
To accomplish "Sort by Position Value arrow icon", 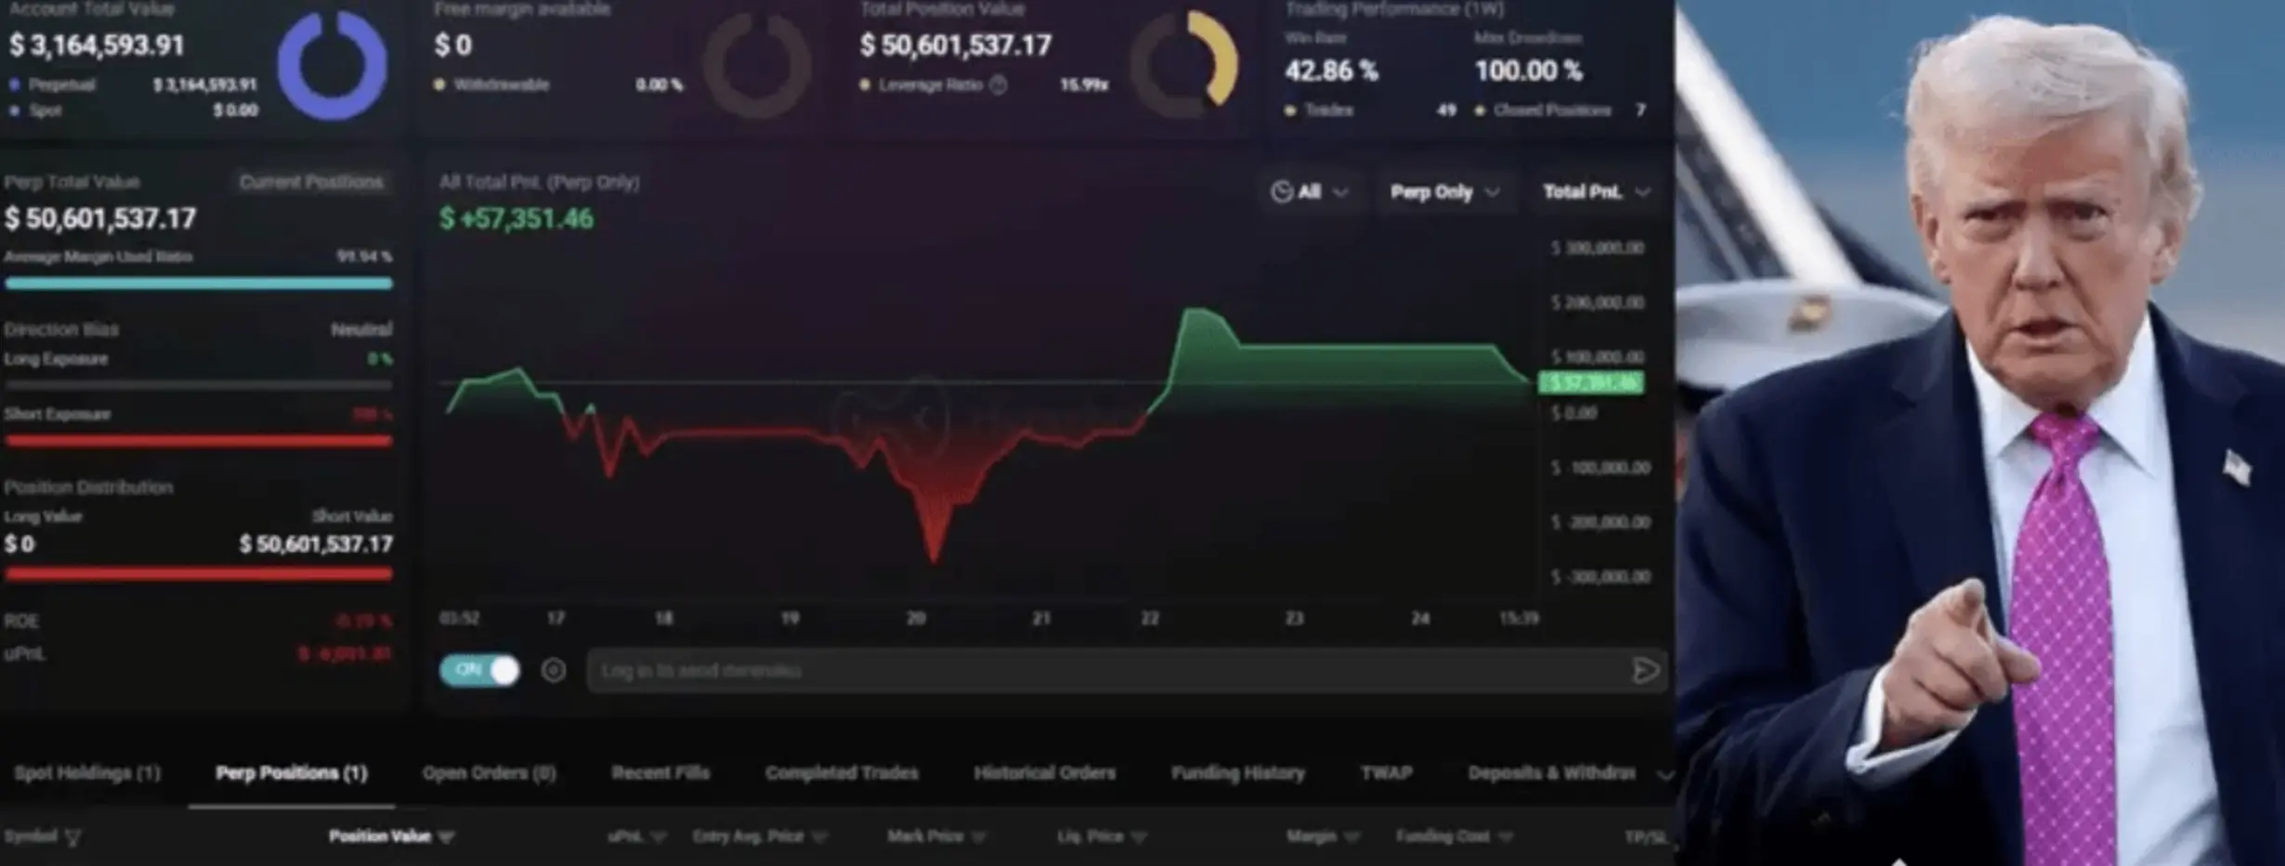I will [x=446, y=837].
